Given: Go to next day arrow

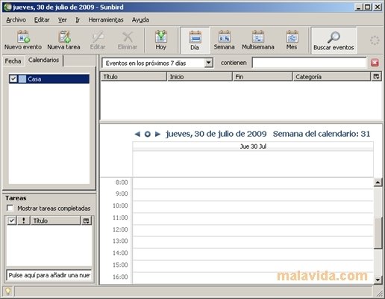Looking at the screenshot, I should [x=157, y=134].
